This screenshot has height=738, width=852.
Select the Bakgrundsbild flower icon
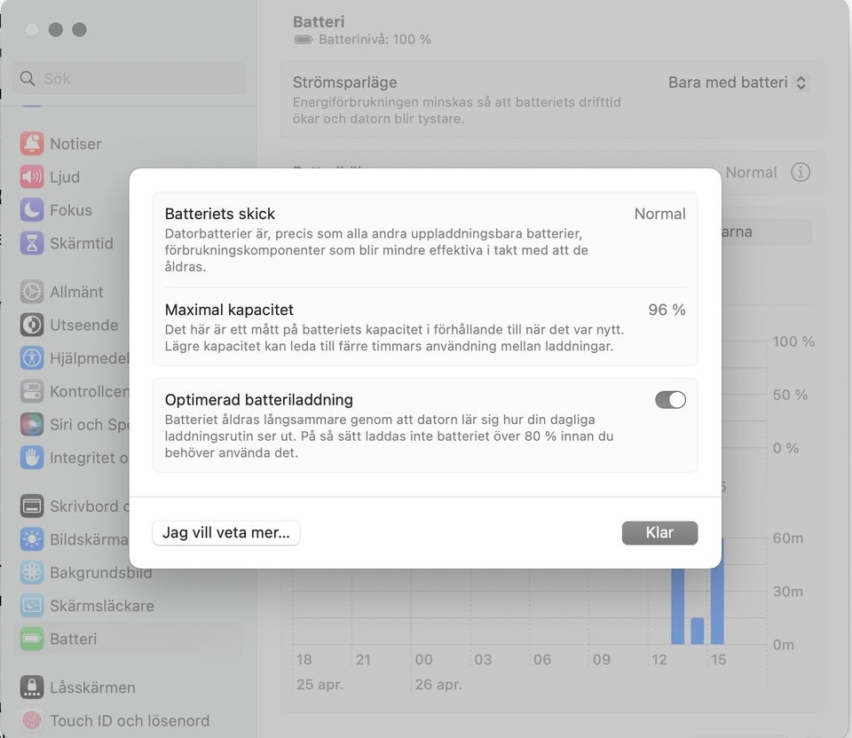pyautogui.click(x=32, y=572)
